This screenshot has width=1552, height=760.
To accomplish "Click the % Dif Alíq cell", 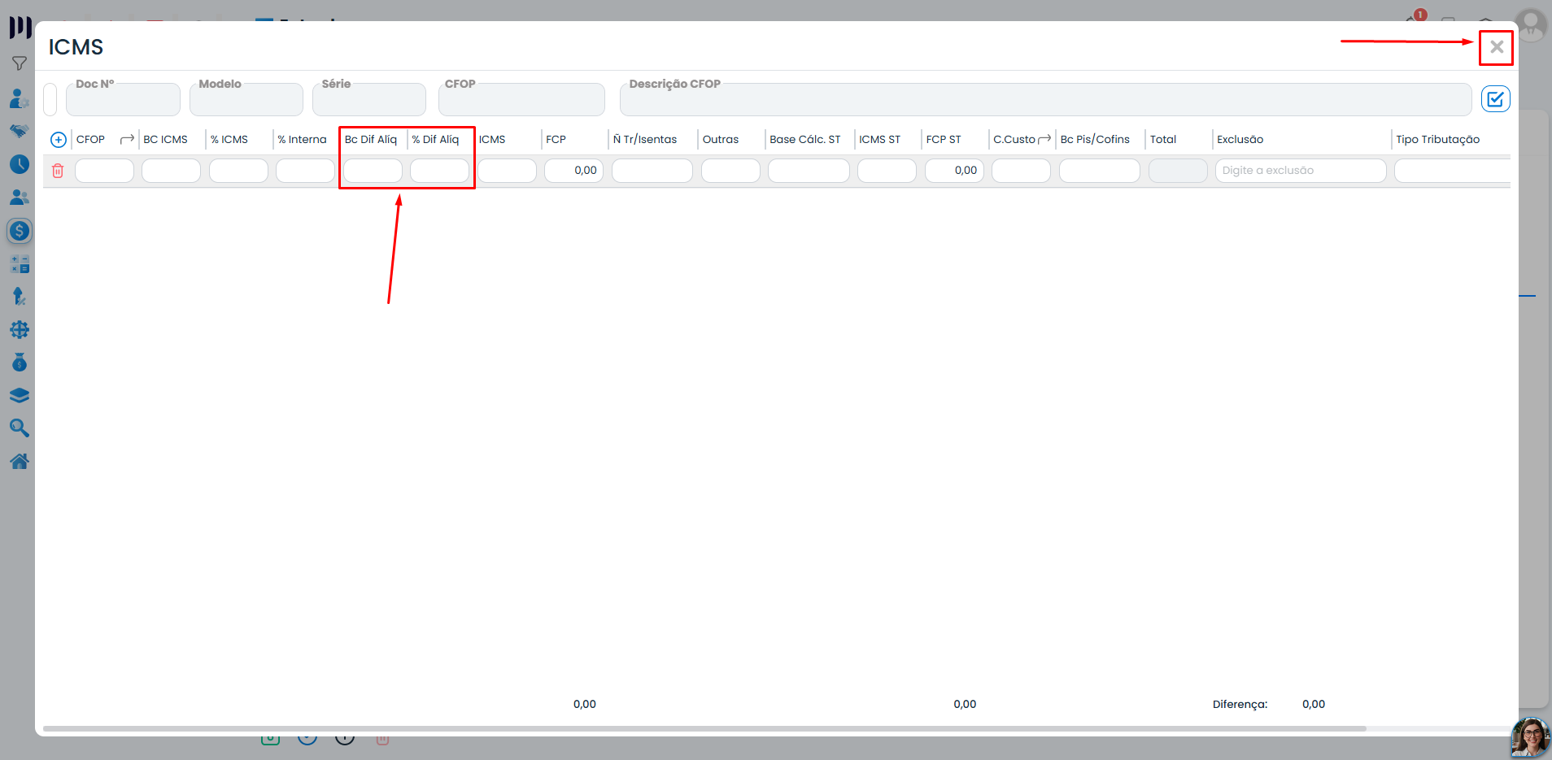I will click(439, 171).
